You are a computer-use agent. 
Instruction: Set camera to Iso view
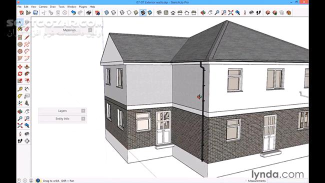[159, 12]
